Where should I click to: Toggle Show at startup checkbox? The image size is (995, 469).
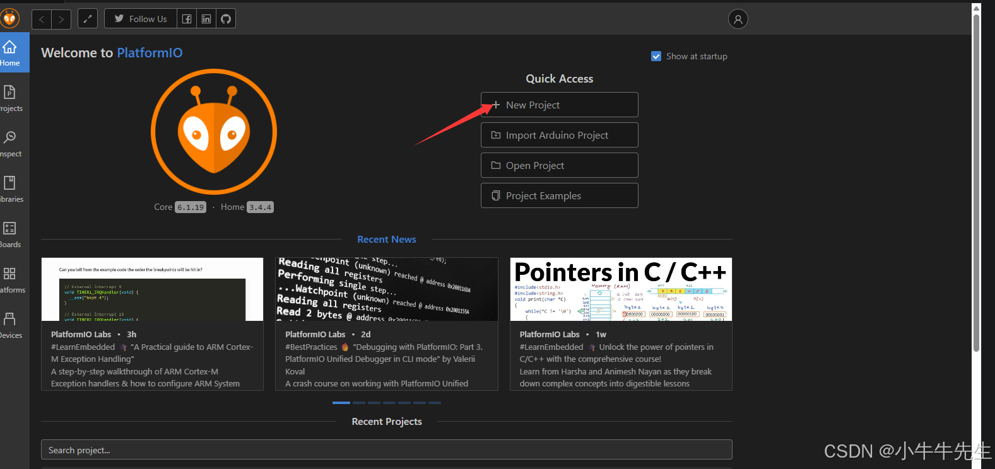click(656, 56)
